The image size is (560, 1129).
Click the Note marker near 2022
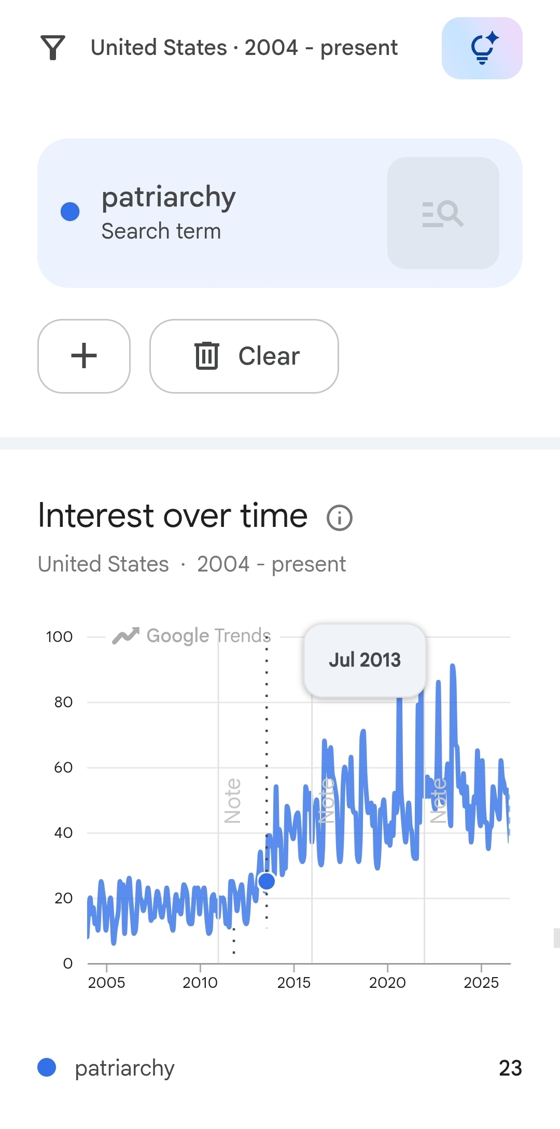[439, 801]
